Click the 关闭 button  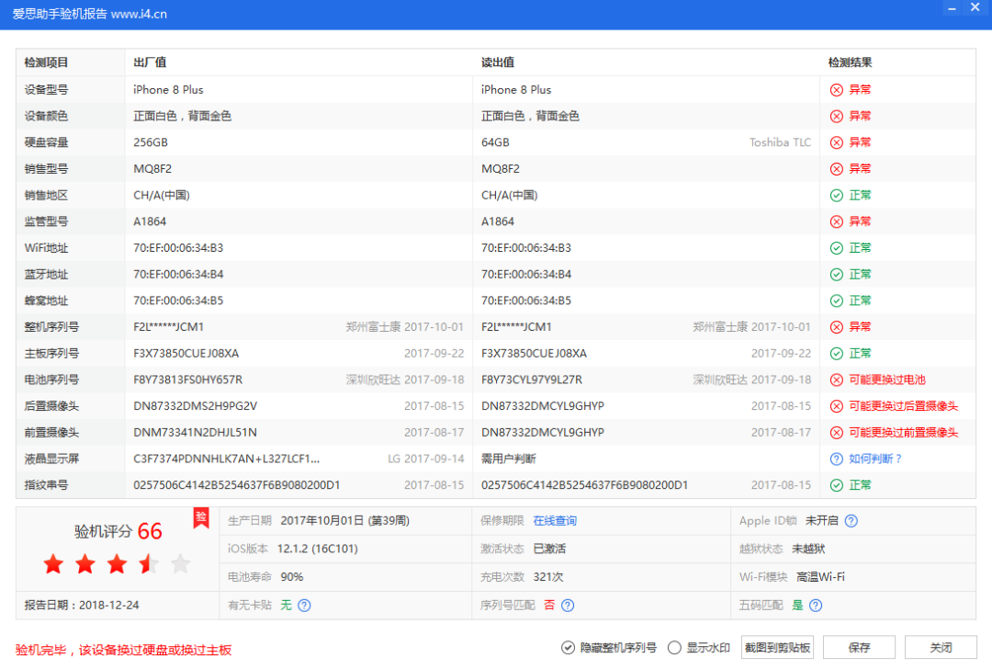click(x=941, y=648)
